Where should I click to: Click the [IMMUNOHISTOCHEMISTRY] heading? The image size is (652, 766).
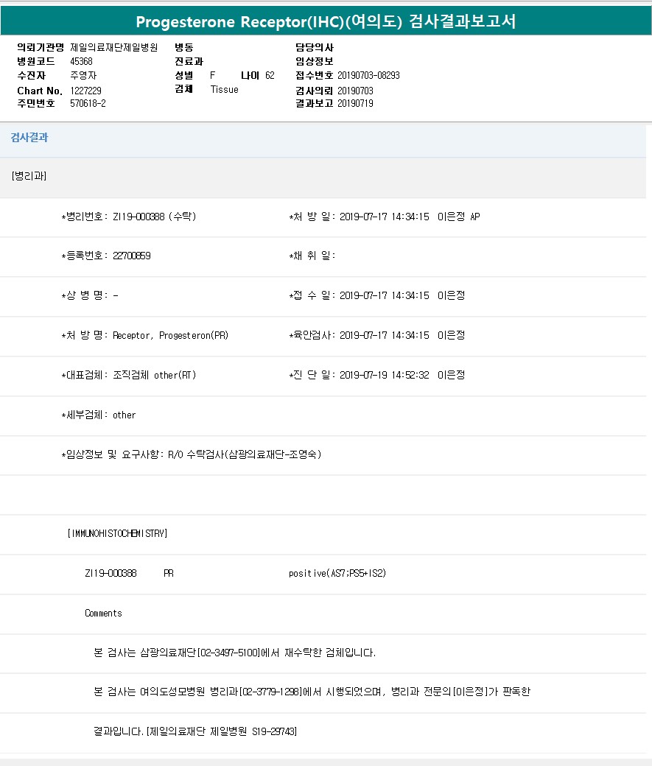(x=117, y=533)
